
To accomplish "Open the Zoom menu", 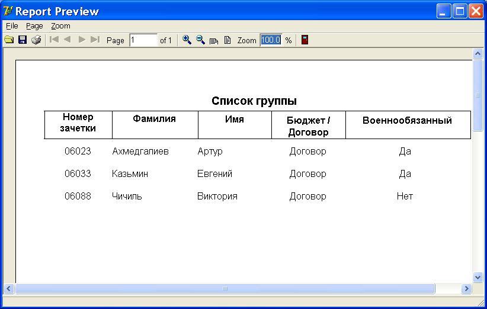I will 60,26.
